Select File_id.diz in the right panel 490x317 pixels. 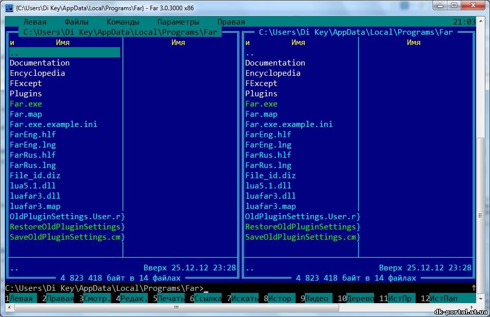click(270, 175)
